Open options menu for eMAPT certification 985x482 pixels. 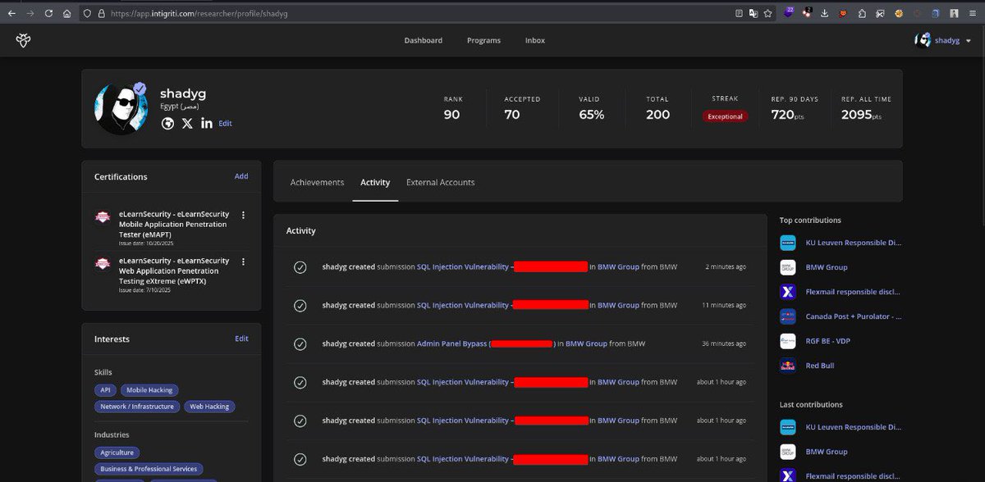click(x=243, y=215)
